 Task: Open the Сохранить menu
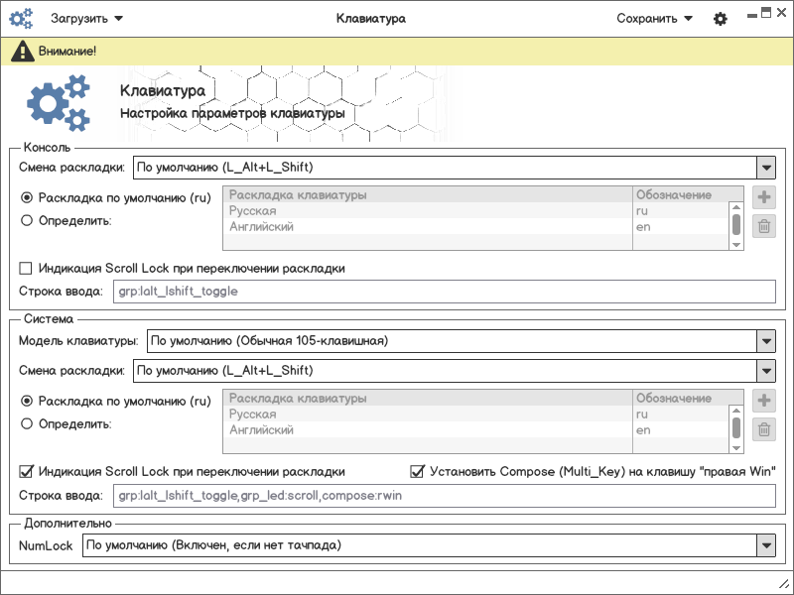pos(653,18)
